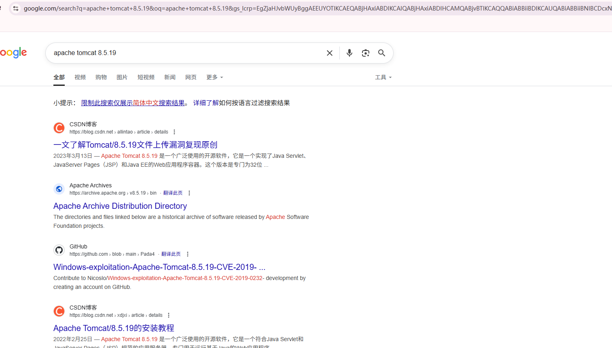Viewport: 612px width, 348px height.
Task: Click the 2022年2月25日 snippet date
Action: click(73, 339)
